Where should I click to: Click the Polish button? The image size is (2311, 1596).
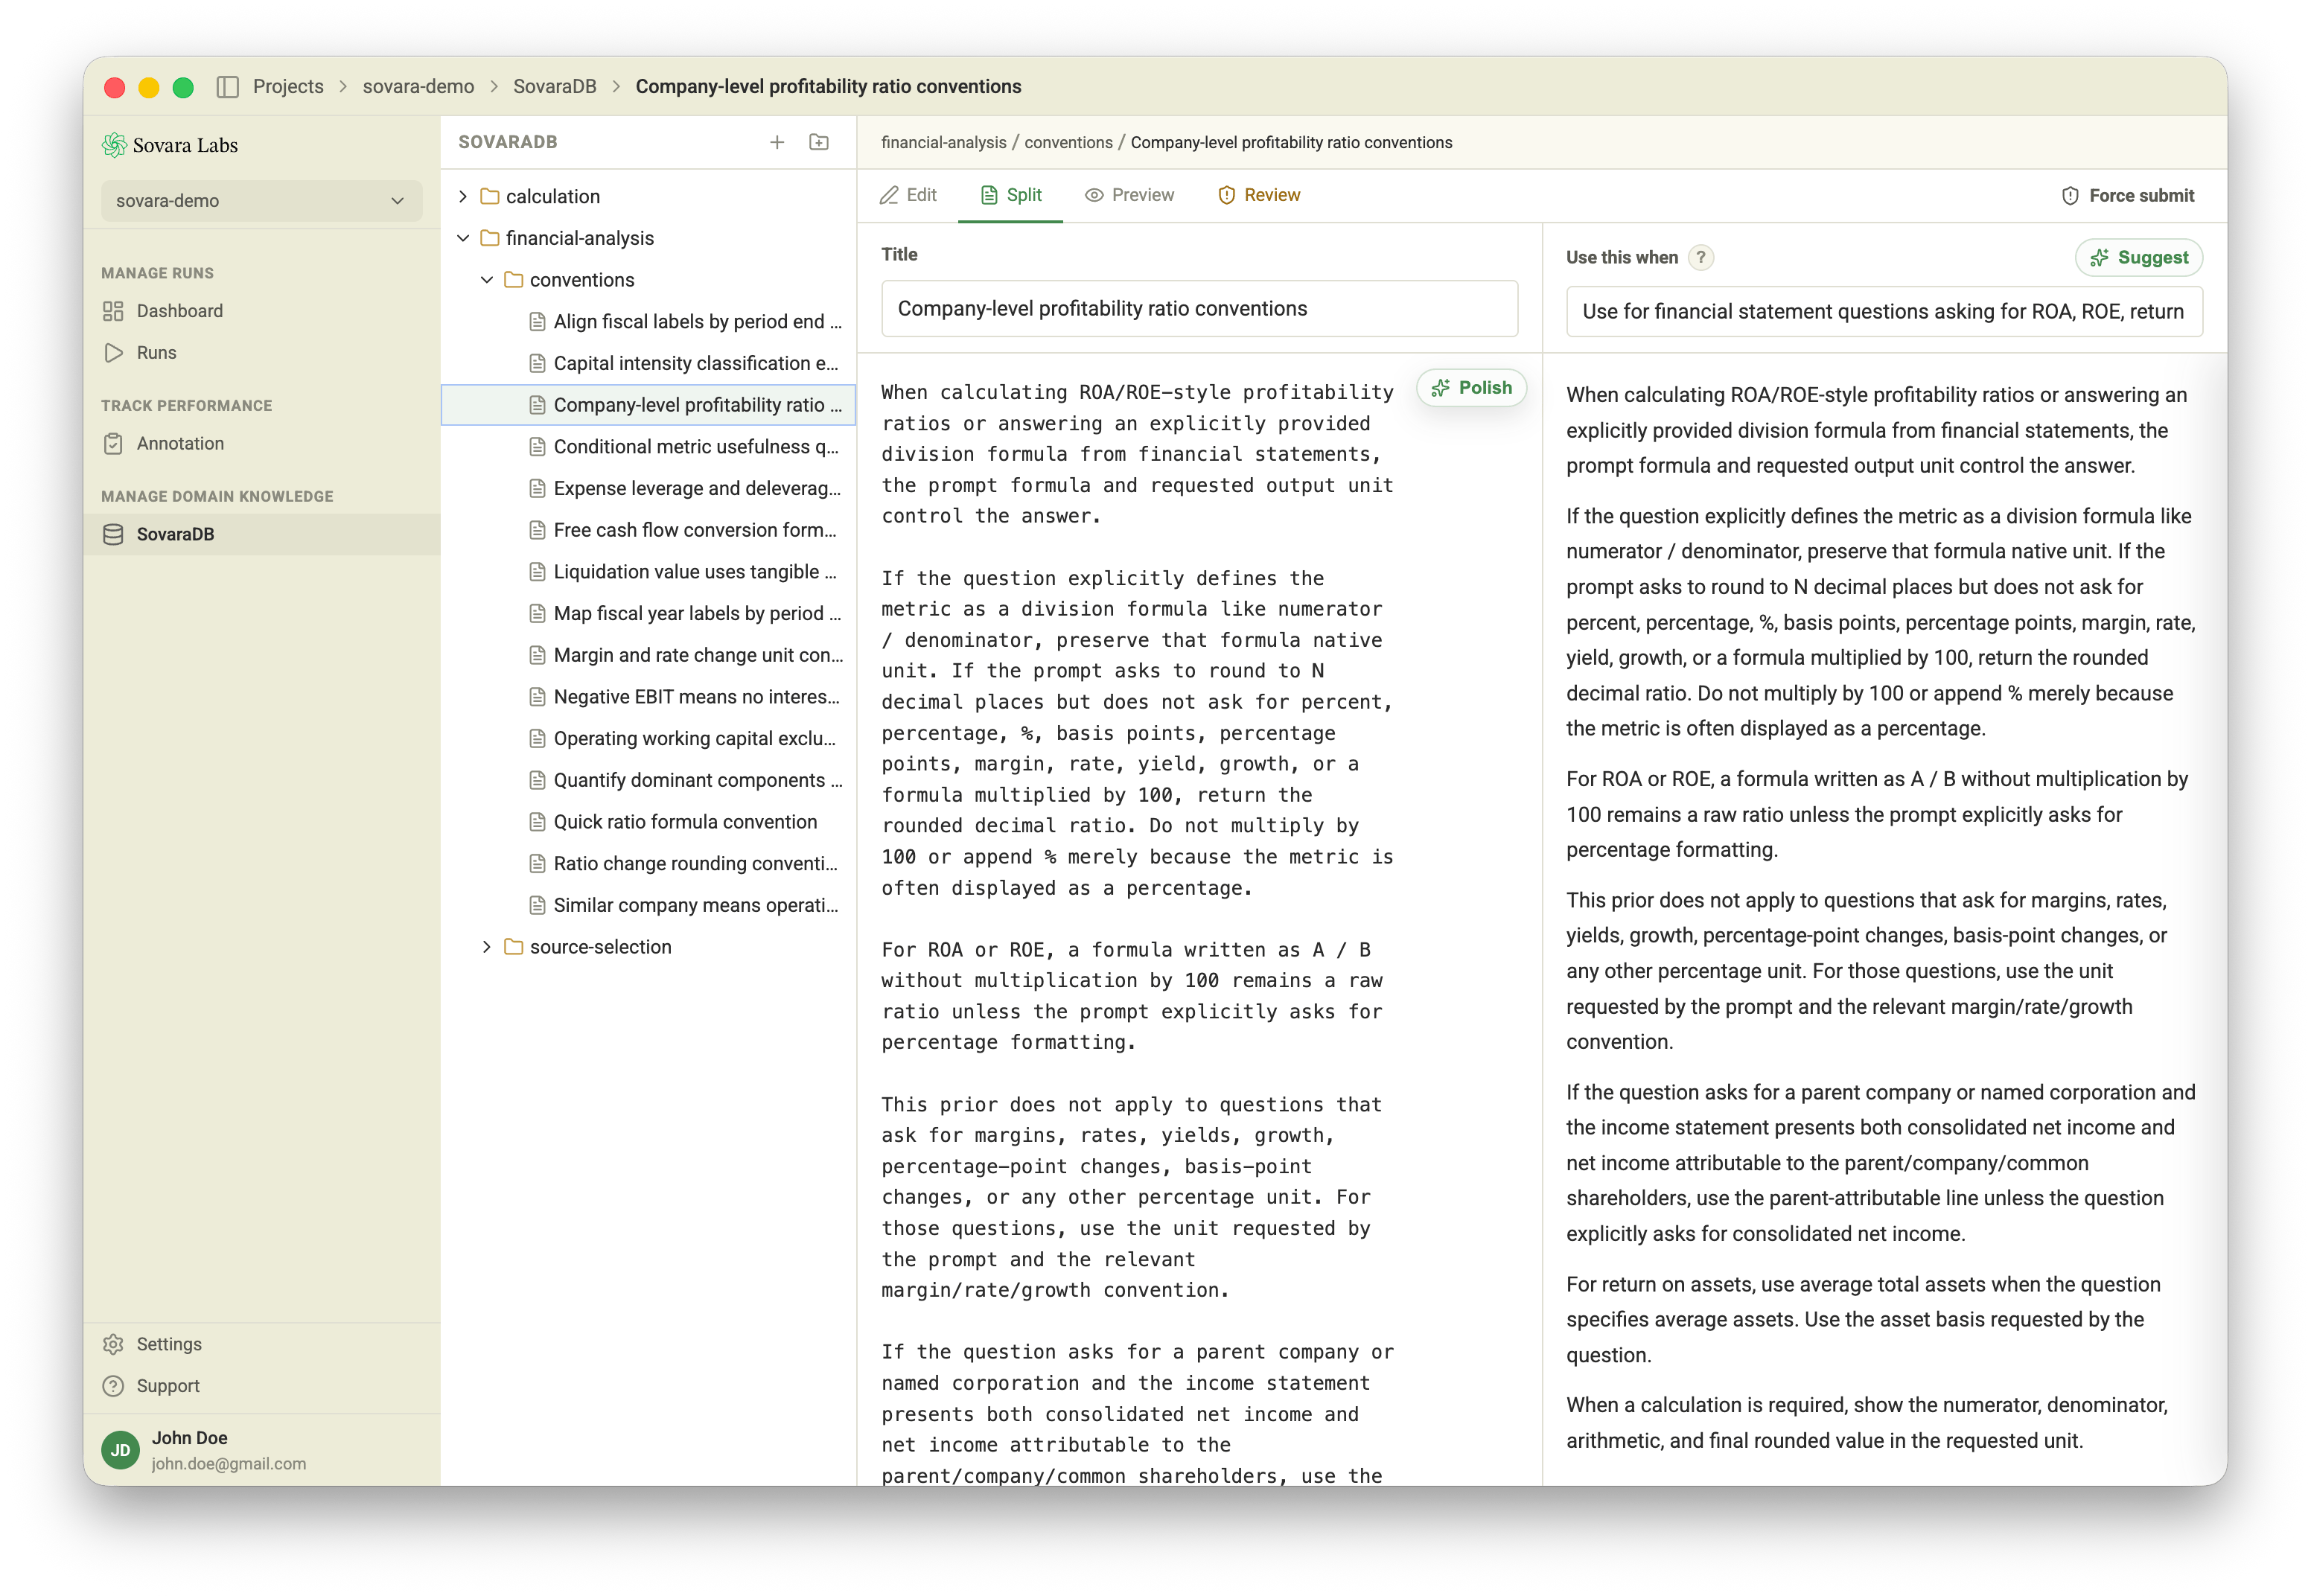point(1471,388)
